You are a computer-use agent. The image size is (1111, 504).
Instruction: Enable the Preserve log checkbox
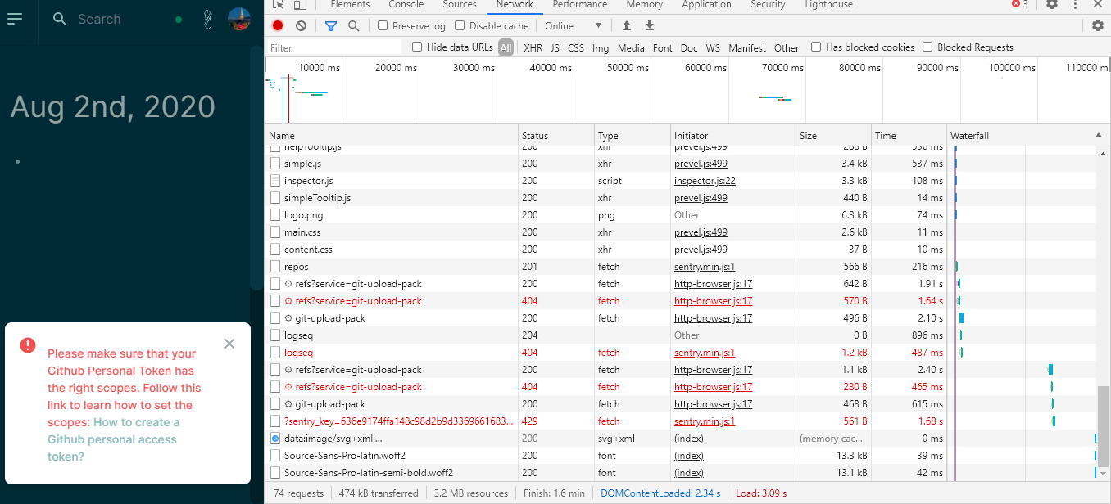(x=383, y=25)
